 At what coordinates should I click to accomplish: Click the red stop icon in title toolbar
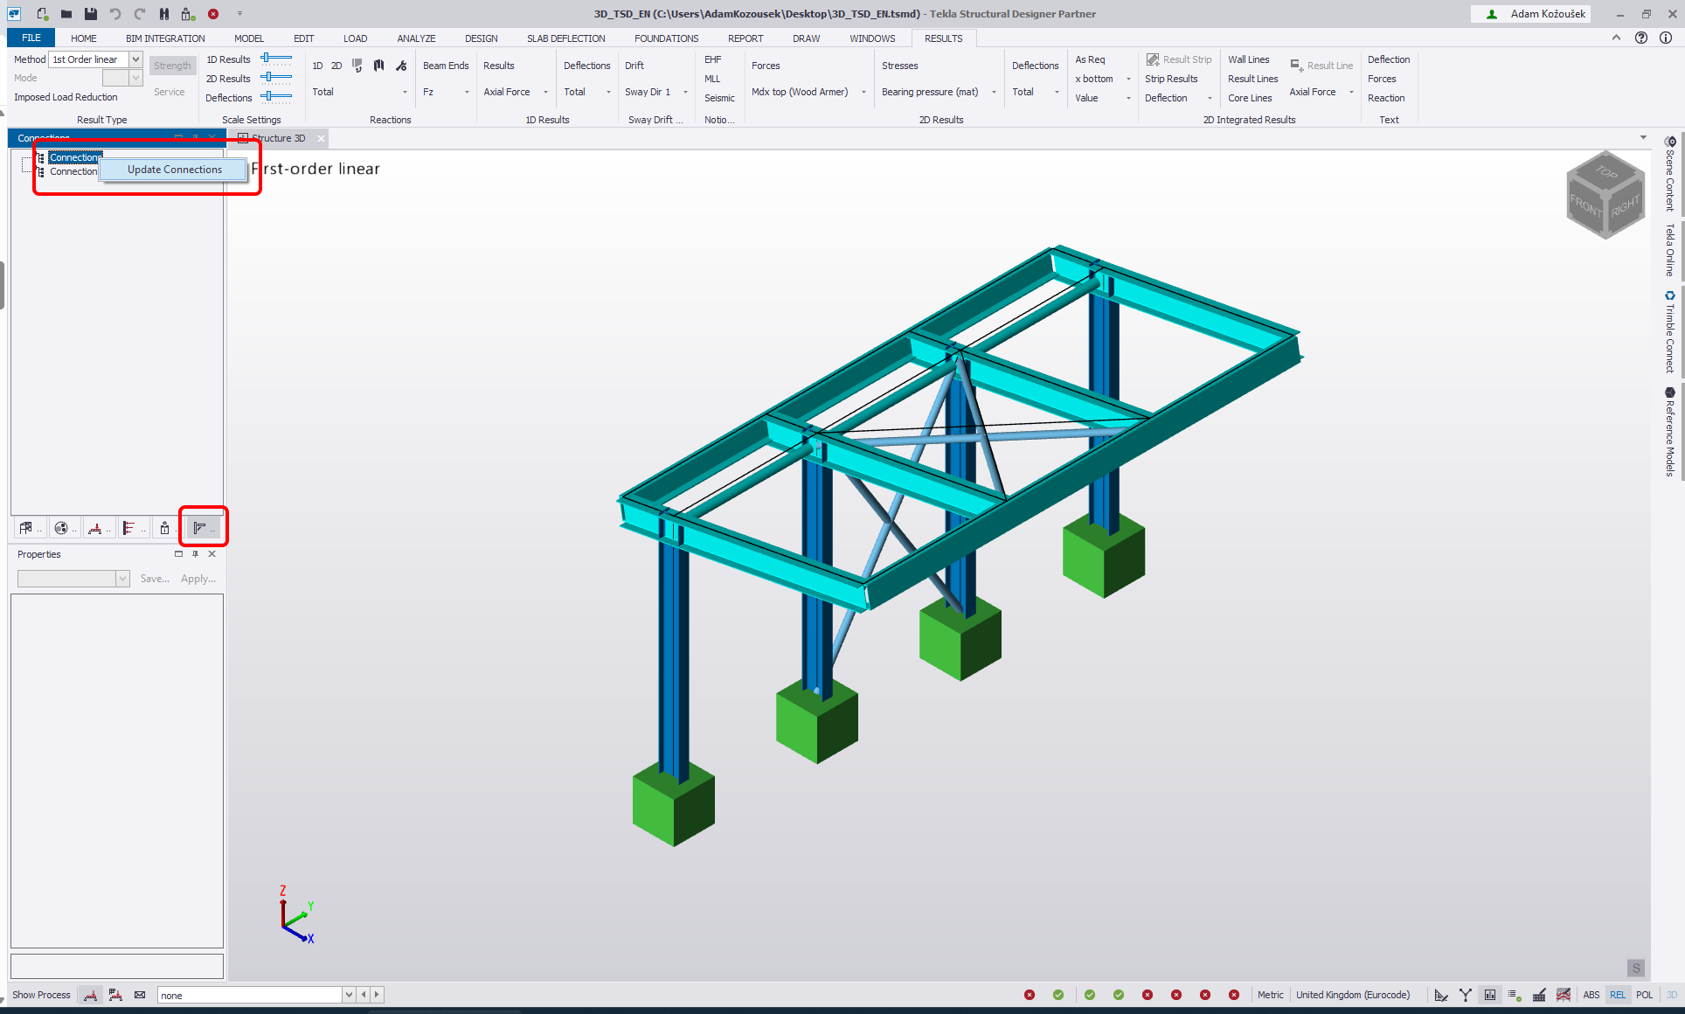tap(213, 14)
